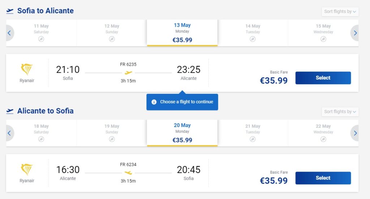Click the yellow plane icon under FR 6235
370x199 pixels.
[x=128, y=73]
